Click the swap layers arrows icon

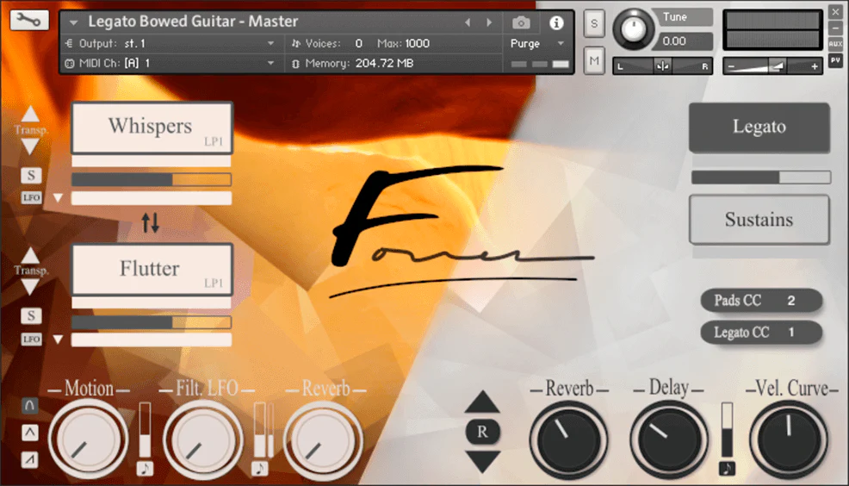click(151, 222)
